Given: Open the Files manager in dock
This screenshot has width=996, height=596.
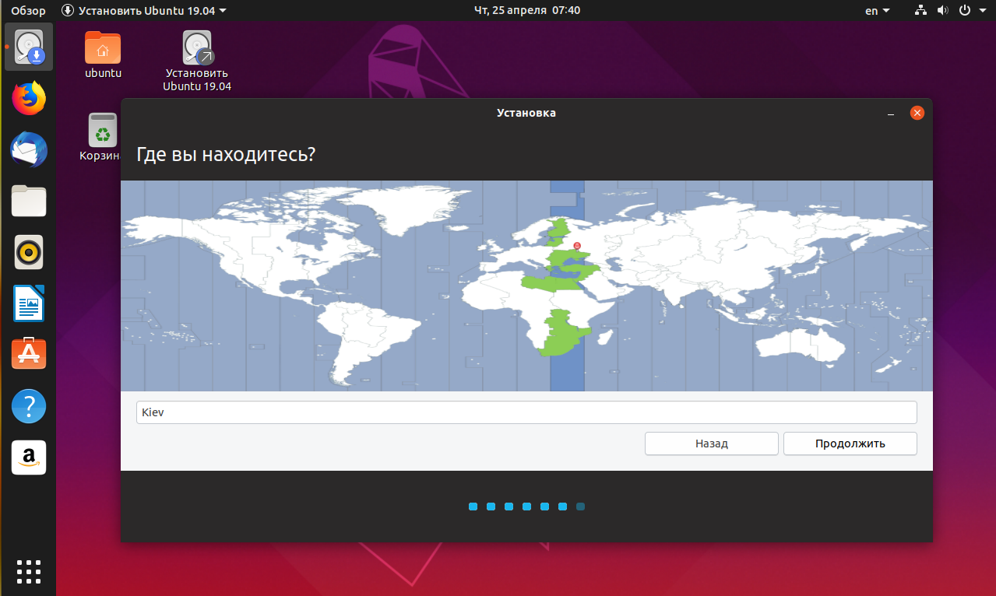Looking at the screenshot, I should [x=29, y=201].
